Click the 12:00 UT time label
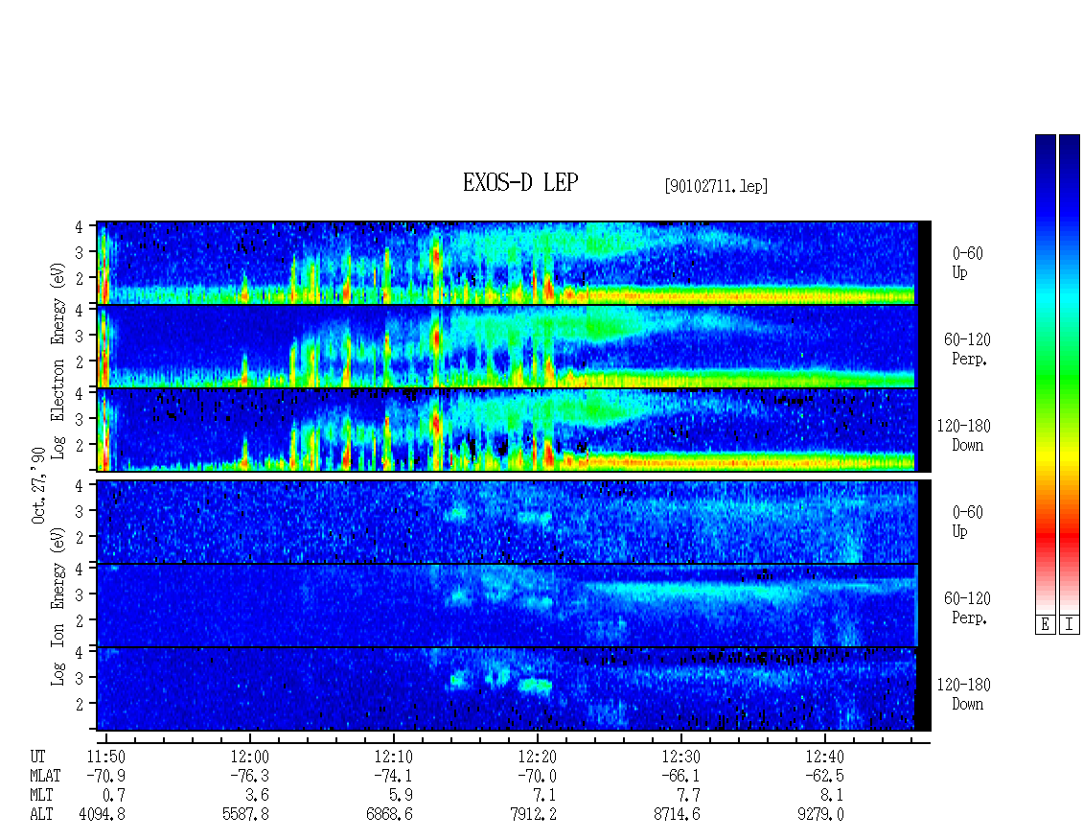The image size is (1083, 839). click(x=249, y=757)
